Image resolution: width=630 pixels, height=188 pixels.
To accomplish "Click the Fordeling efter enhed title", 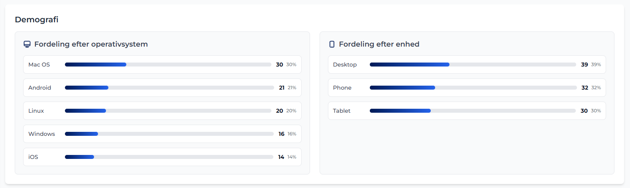I will pyautogui.click(x=379, y=44).
